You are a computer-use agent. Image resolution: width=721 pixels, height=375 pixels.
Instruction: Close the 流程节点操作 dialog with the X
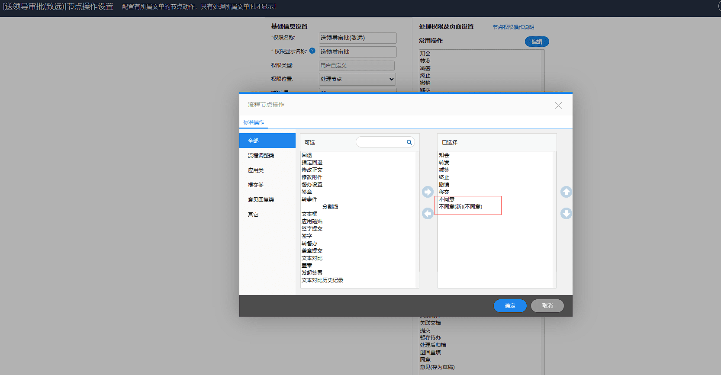[x=558, y=106]
